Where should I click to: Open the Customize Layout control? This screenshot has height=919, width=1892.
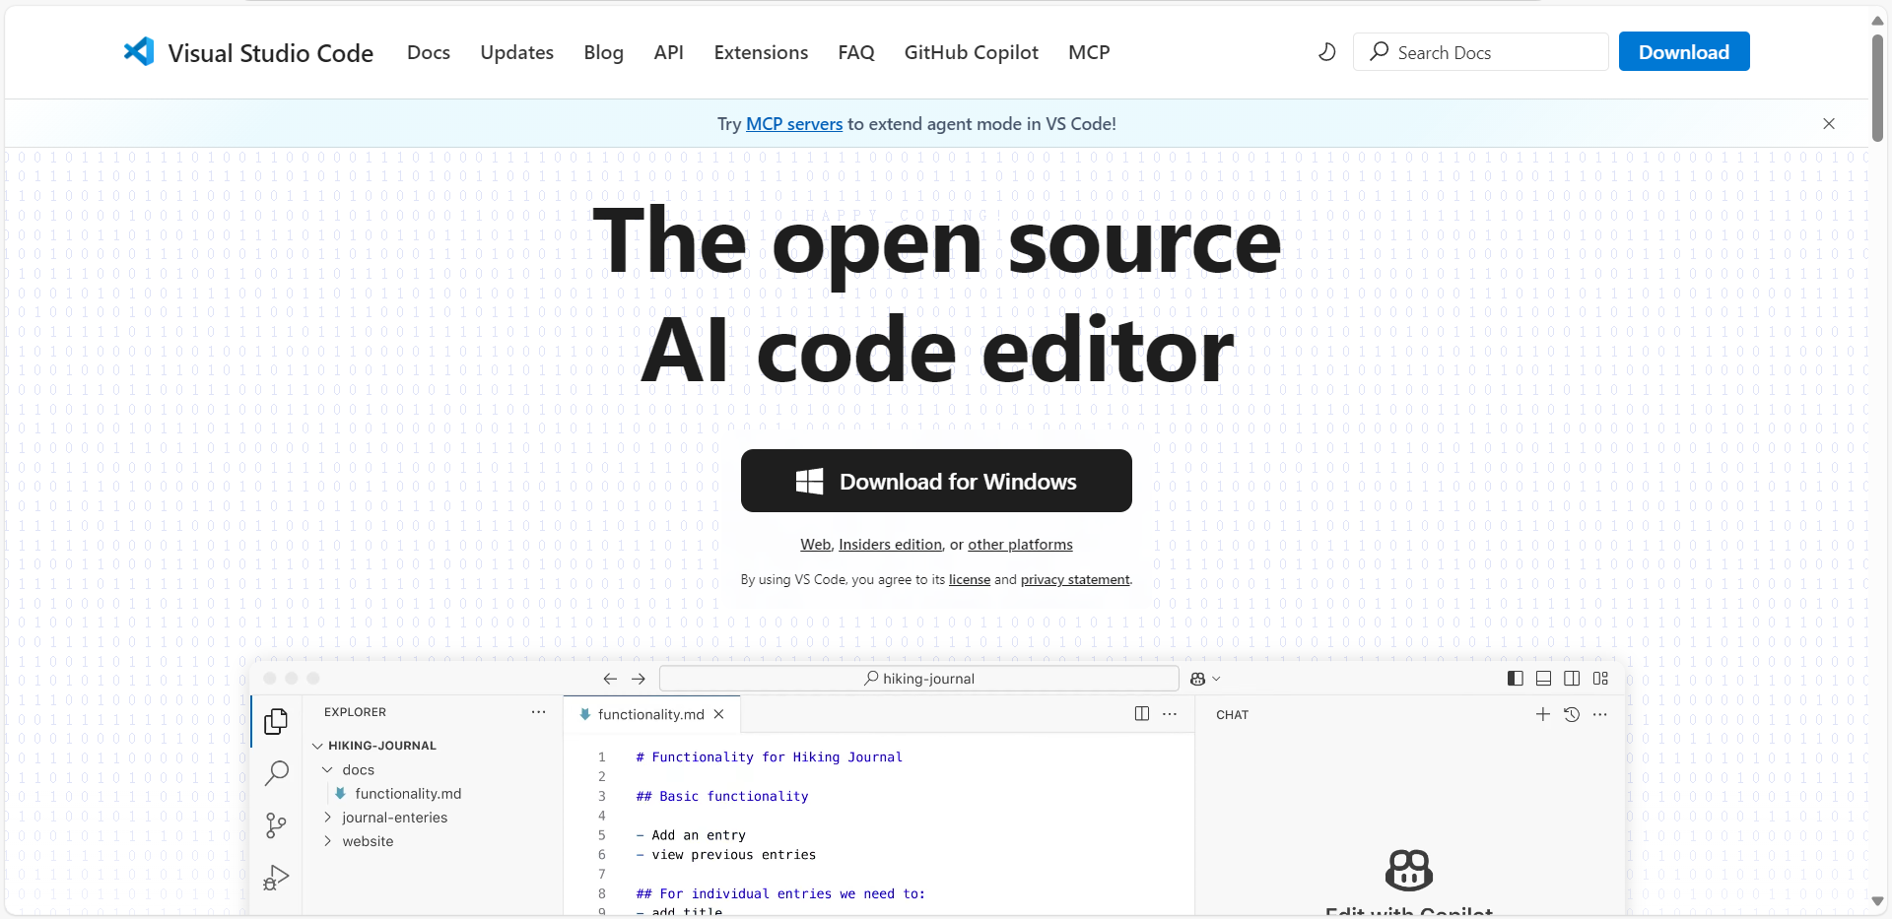point(1601,678)
